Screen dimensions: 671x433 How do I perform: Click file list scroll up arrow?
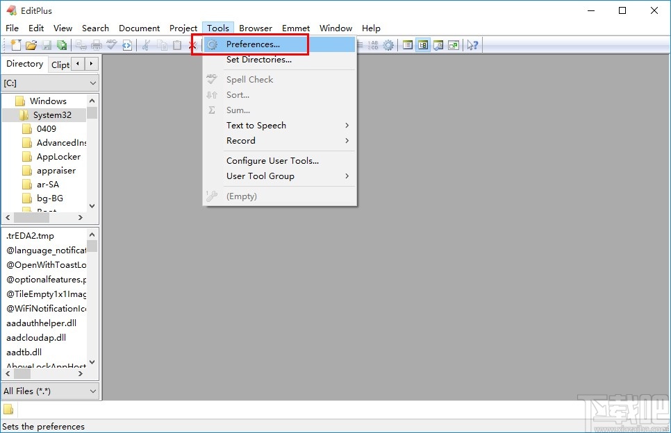(x=92, y=235)
